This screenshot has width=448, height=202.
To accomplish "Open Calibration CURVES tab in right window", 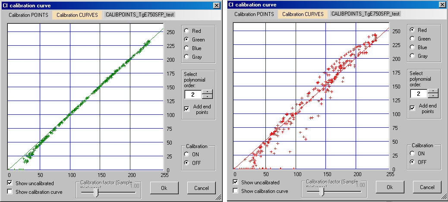I will (x=303, y=14).
